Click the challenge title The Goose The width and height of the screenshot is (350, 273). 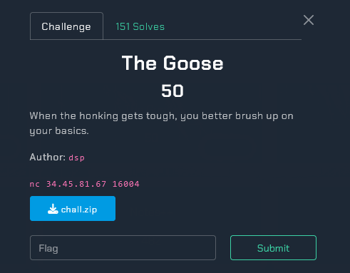pos(173,63)
